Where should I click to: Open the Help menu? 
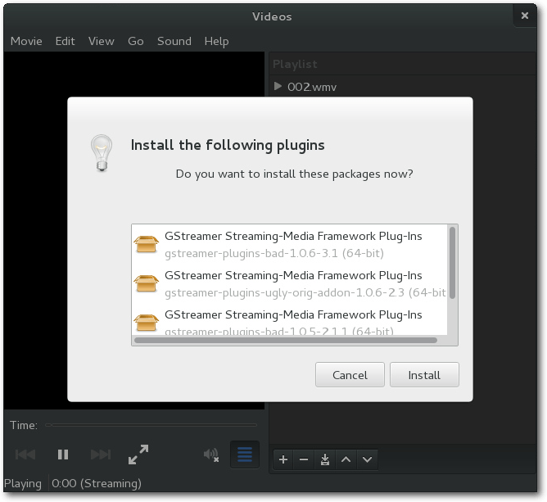click(216, 41)
